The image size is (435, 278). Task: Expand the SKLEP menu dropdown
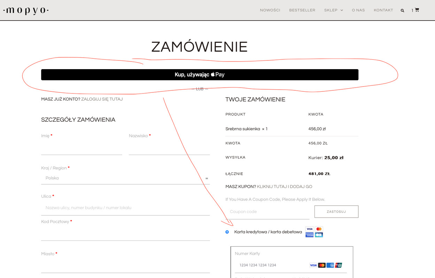[334, 10]
